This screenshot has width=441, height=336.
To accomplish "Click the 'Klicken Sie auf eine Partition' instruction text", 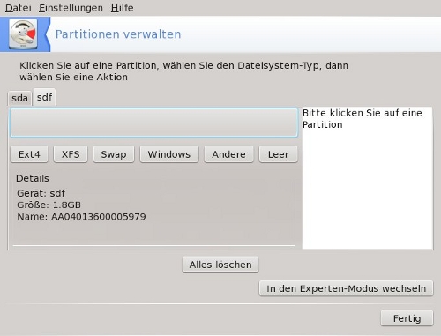I will pos(183,71).
